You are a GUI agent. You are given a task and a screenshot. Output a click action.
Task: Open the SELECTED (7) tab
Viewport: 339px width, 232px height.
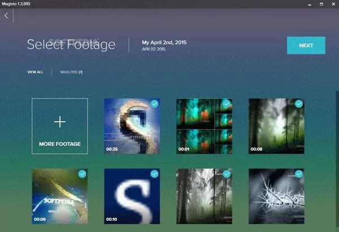[x=71, y=72]
